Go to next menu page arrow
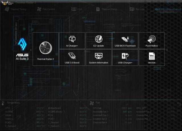Viewport: 182px width, 131px height. 167,50
